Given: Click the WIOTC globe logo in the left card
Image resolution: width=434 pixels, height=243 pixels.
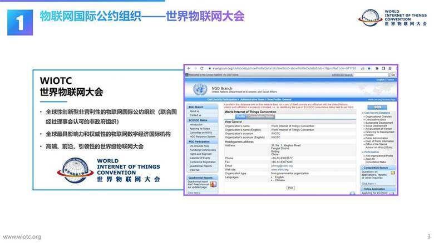Looking at the screenshot, I should tap(75, 170).
